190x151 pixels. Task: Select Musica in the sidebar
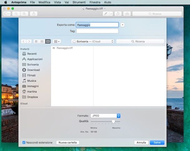(29, 81)
